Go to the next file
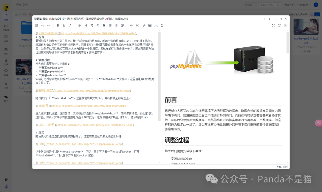The width and height of the screenshot is (322, 192). click(x=270, y=19)
